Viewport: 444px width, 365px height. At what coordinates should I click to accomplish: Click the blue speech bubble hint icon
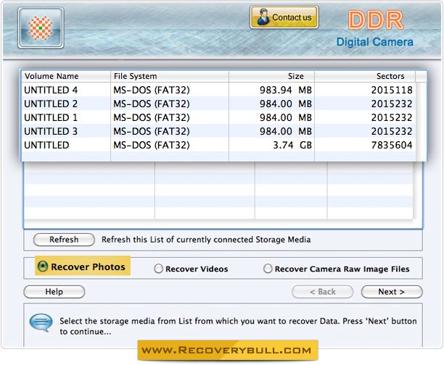[41, 322]
